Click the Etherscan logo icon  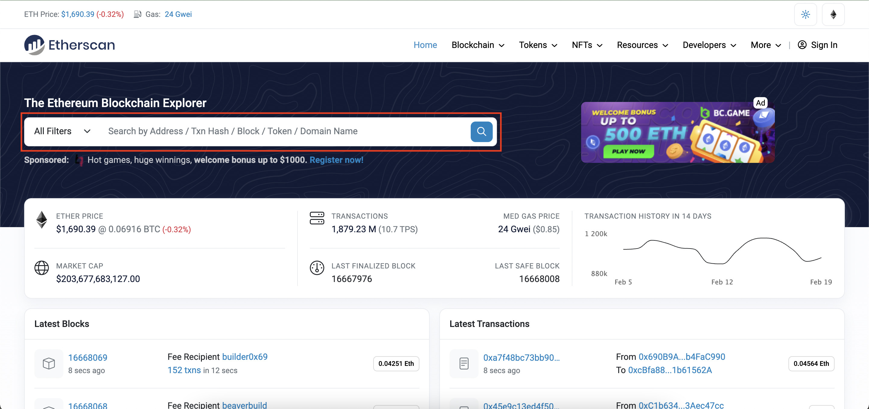coord(35,44)
